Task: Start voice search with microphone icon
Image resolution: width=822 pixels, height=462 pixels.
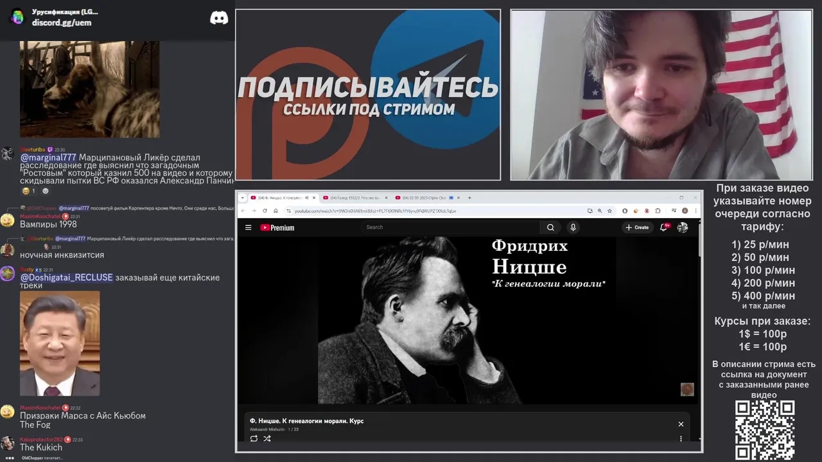Action: (573, 227)
